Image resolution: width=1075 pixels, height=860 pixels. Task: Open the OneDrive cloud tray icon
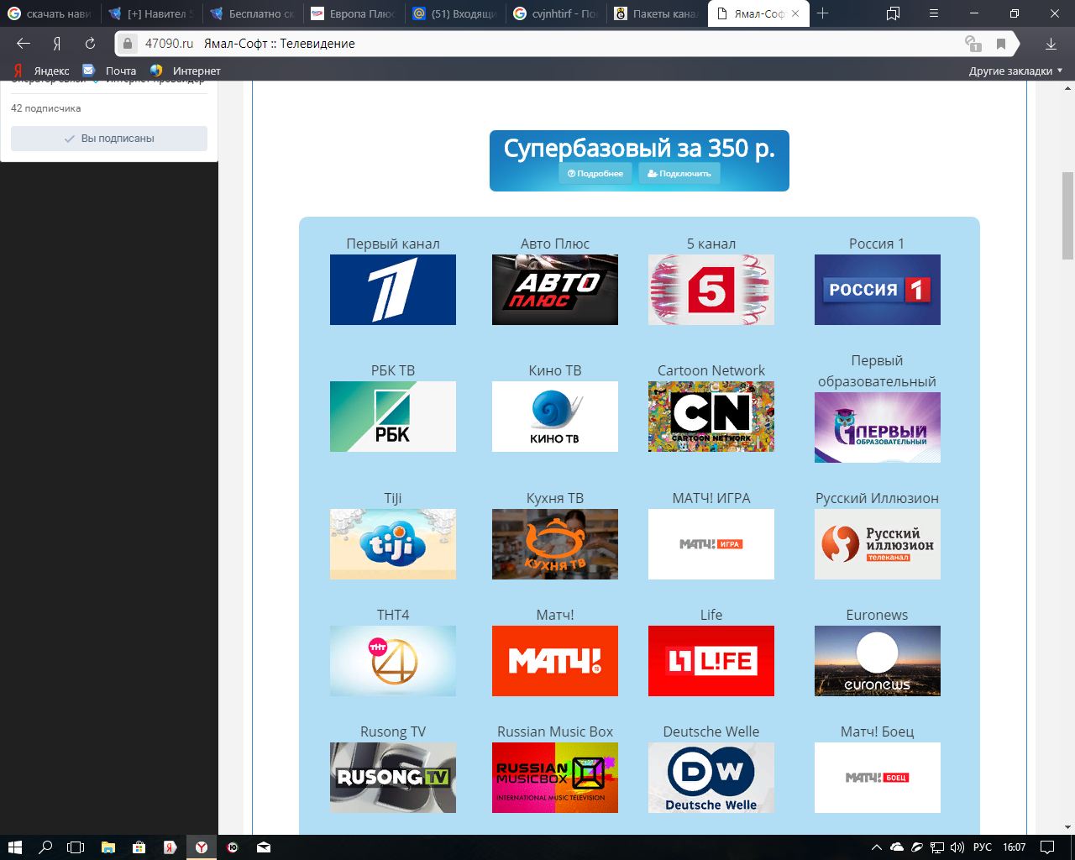point(897,847)
